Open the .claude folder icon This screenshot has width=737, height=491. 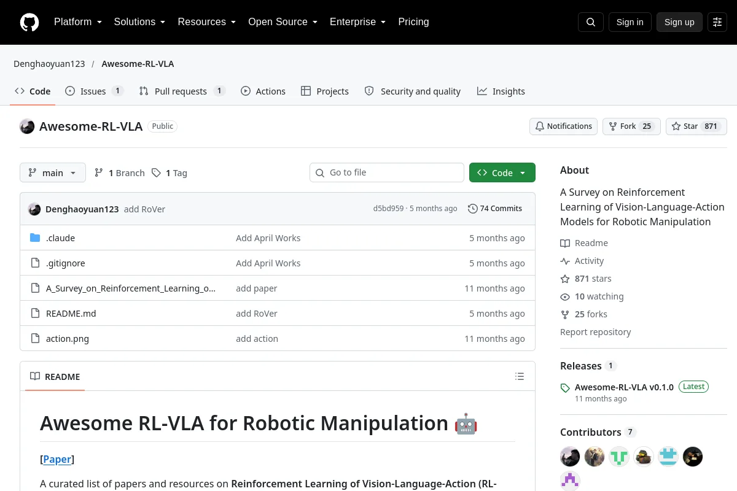35,238
